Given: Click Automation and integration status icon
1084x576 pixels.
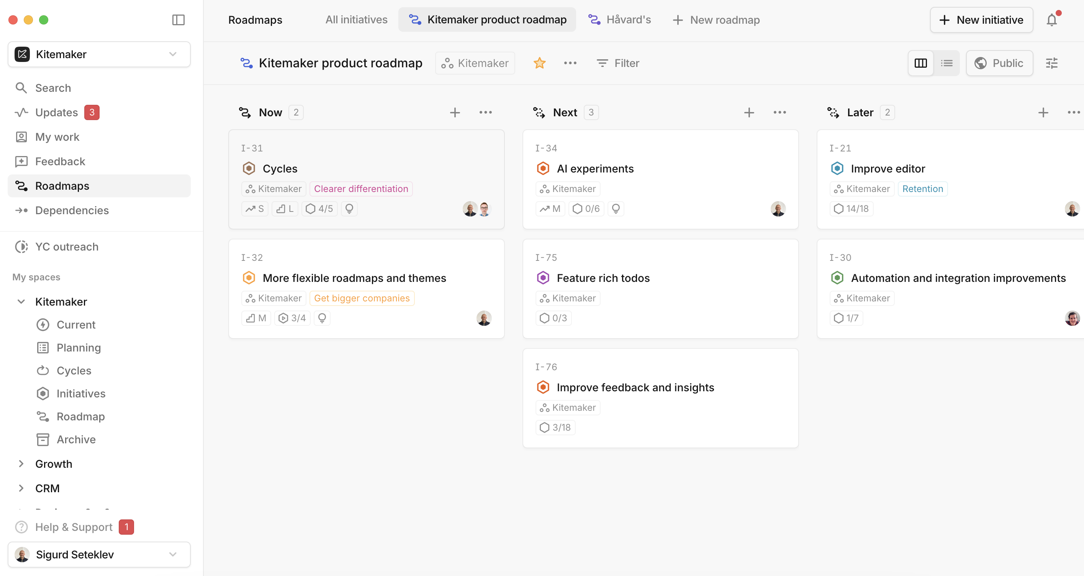Looking at the screenshot, I should 837,278.
